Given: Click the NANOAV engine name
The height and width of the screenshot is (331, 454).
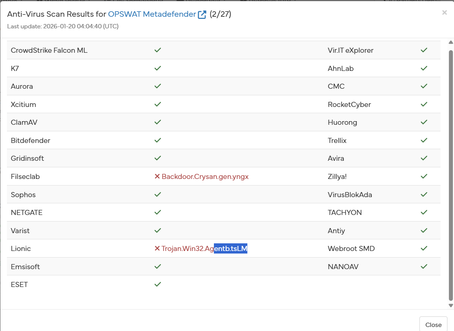Looking at the screenshot, I should click(343, 267).
